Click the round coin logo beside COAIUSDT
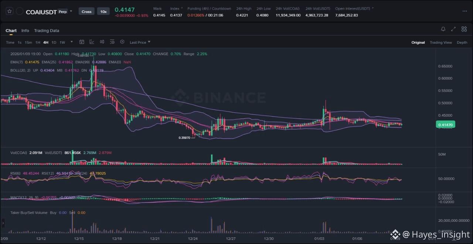The height and width of the screenshot is (244, 473). pyautogui.click(x=20, y=11)
